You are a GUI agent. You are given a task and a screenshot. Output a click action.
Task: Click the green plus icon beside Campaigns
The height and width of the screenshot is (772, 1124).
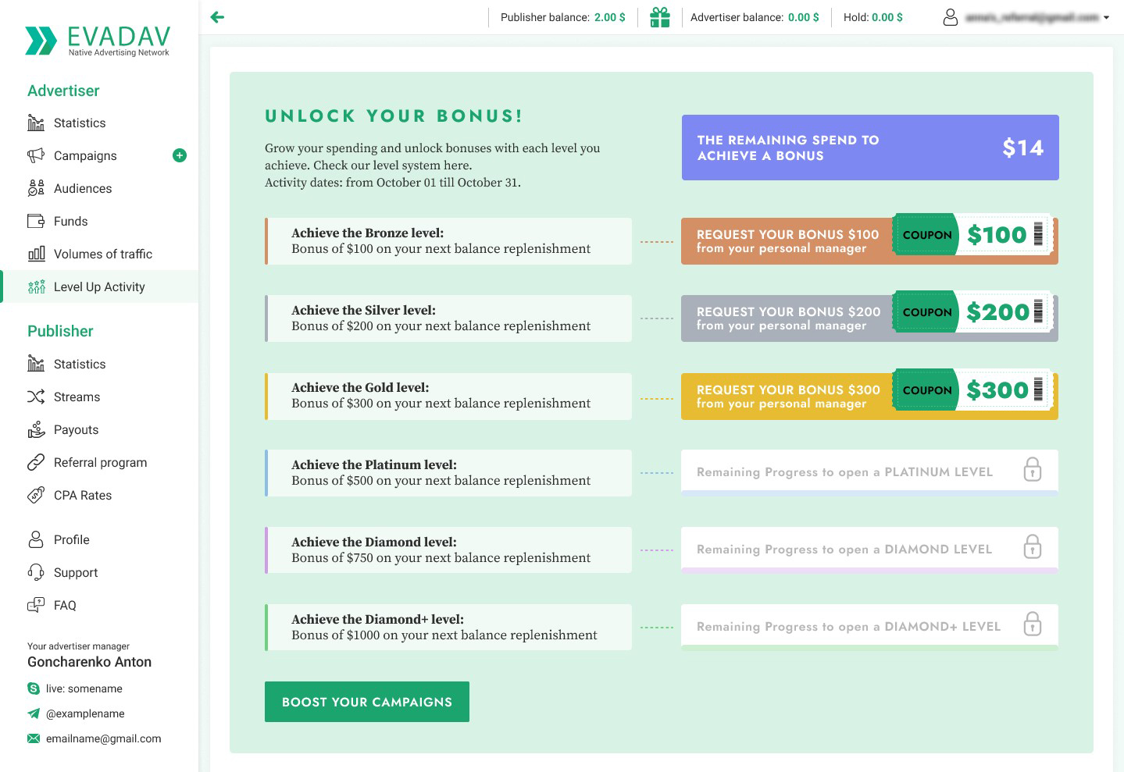point(180,155)
